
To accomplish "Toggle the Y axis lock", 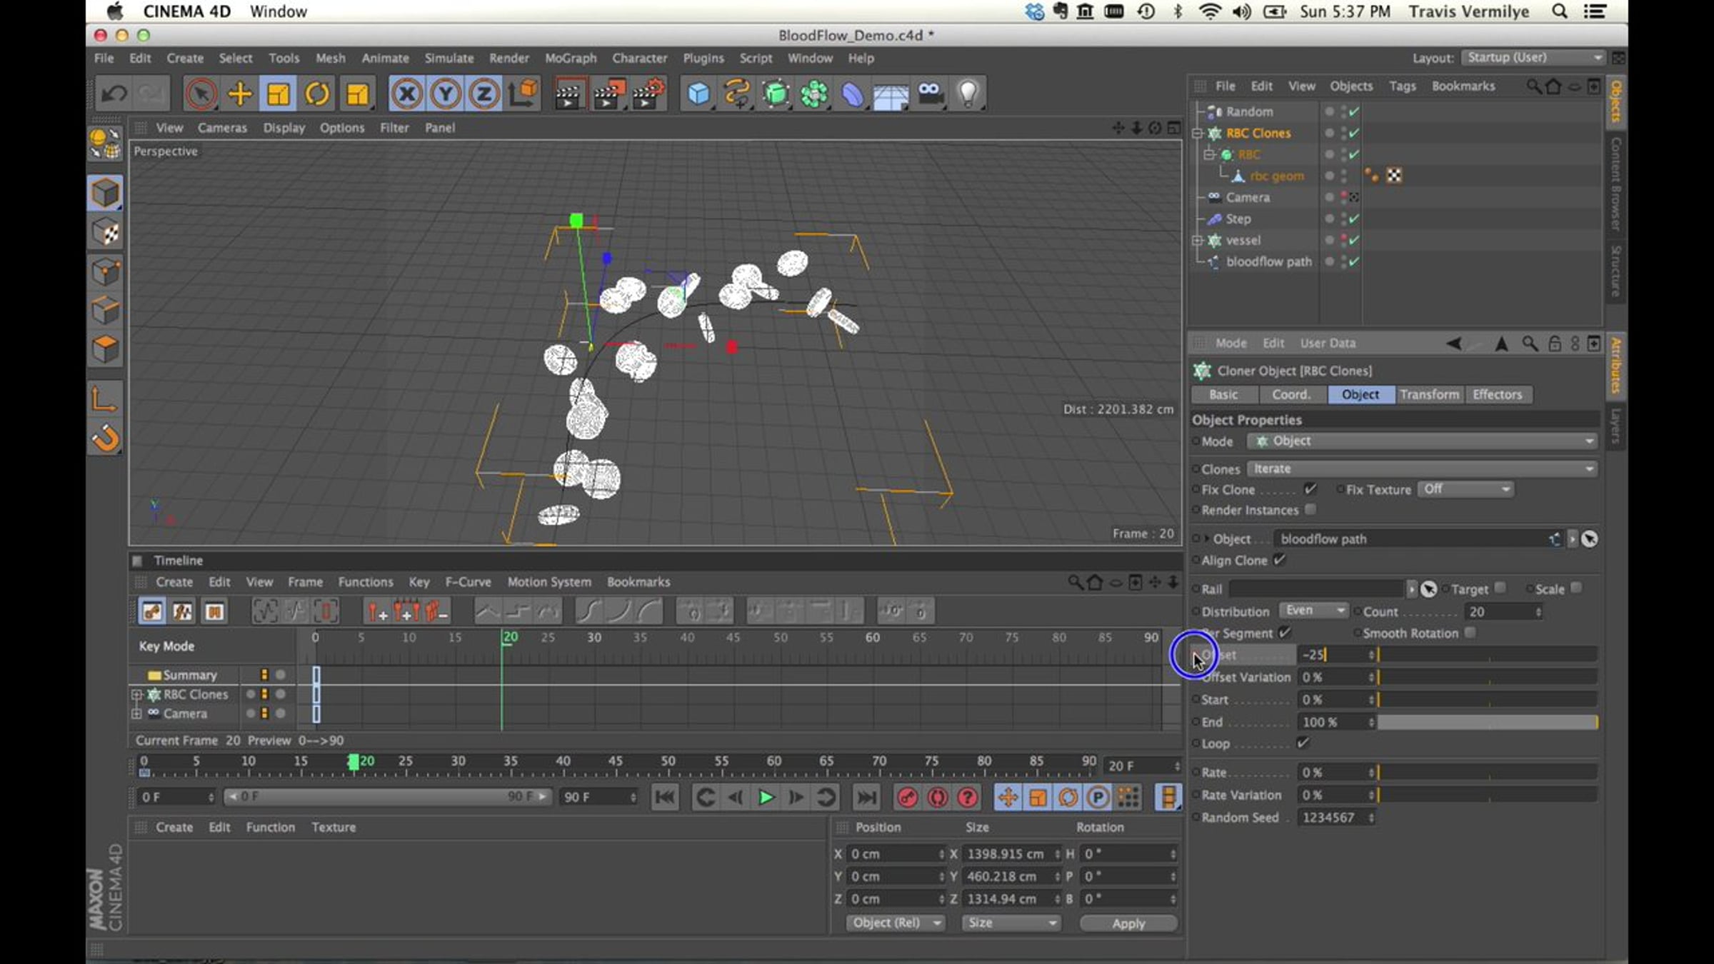I will pyautogui.click(x=446, y=94).
